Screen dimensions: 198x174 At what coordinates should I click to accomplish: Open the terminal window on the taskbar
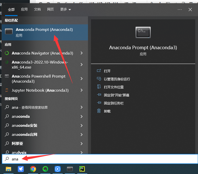70,169
